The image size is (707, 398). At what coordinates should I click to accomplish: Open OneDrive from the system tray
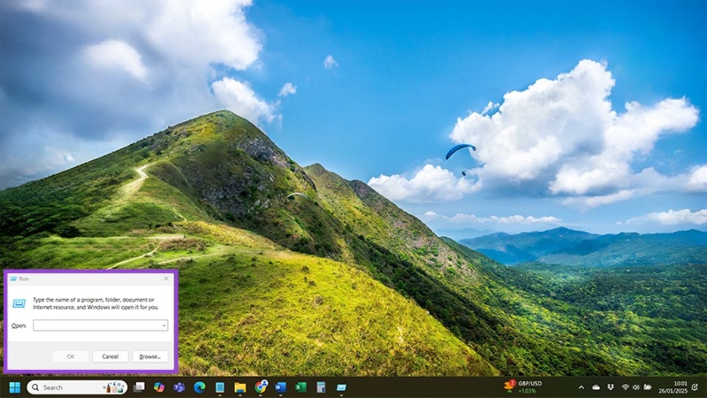pos(596,387)
